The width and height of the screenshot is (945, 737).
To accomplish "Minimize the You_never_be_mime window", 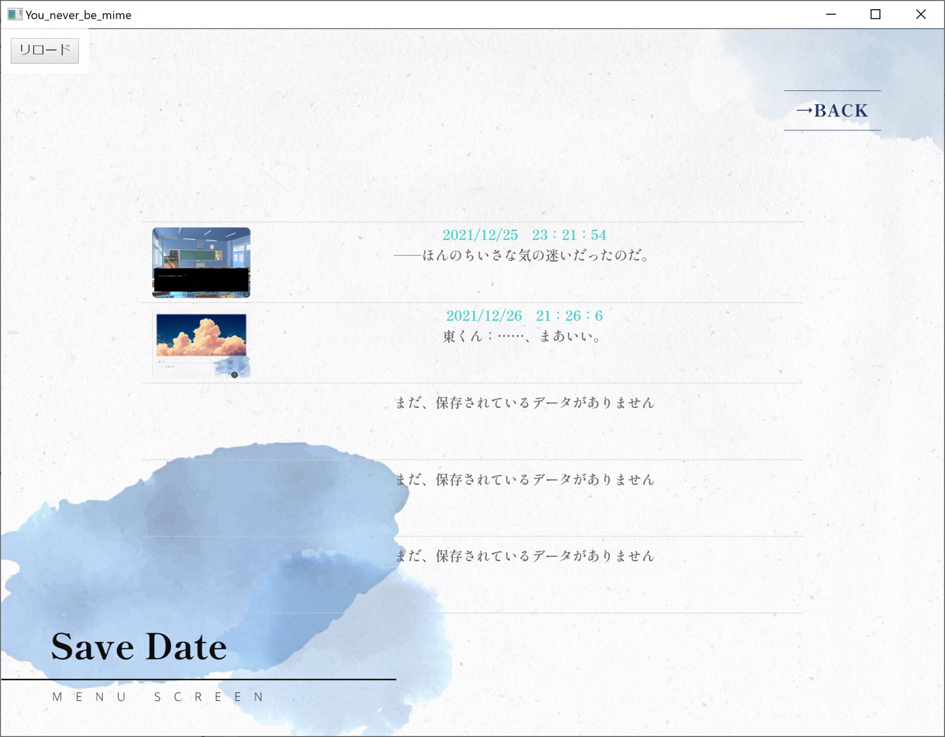I will point(831,14).
